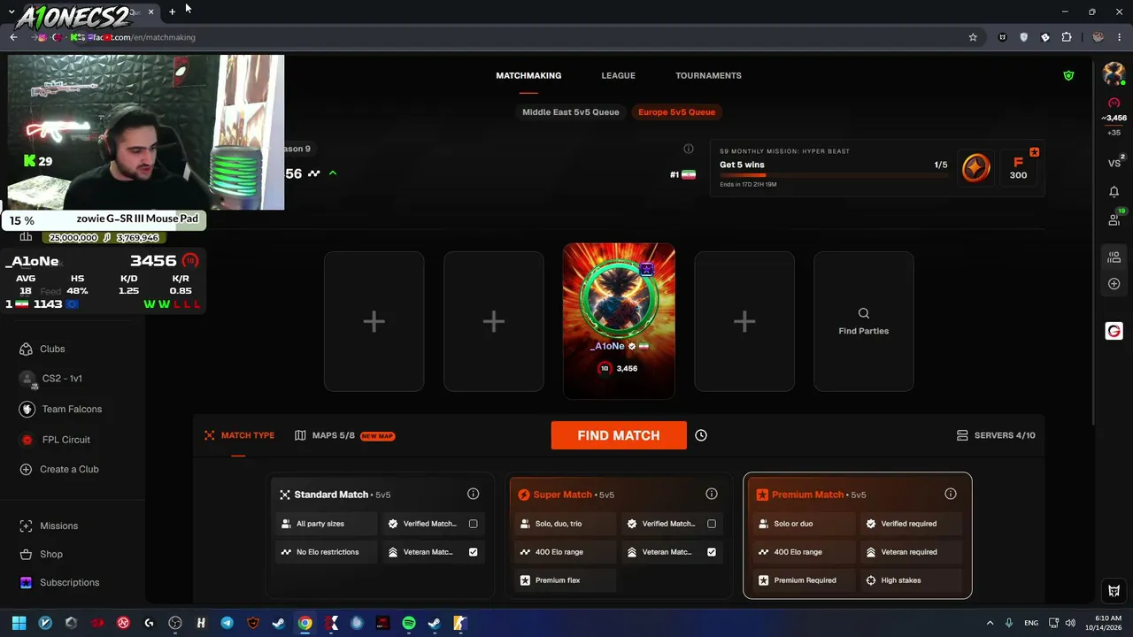Viewport: 1133px width, 637px height.
Task: Open the browser extensions puzzle icon
Action: coord(1066,37)
